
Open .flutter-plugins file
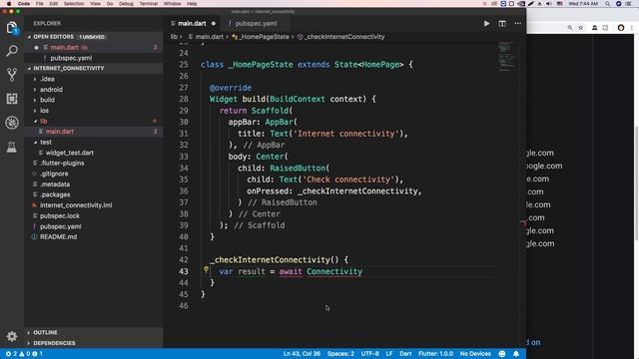(x=62, y=164)
